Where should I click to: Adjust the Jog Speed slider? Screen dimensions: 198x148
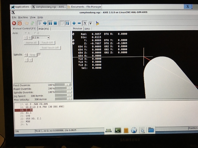pos(63,95)
